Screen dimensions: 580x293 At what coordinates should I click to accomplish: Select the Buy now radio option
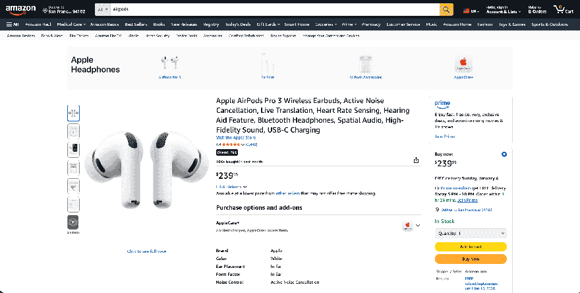[x=504, y=154]
